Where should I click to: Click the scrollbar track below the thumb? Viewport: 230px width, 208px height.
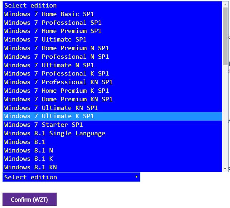point(225,116)
